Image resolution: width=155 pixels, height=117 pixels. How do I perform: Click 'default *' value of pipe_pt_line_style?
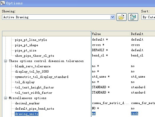click(x=100, y=40)
